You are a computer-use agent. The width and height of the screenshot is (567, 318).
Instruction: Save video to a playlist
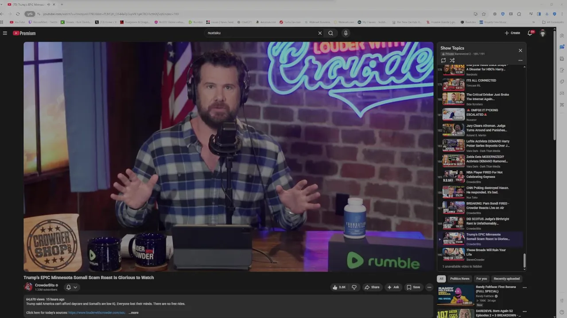pos(413,287)
